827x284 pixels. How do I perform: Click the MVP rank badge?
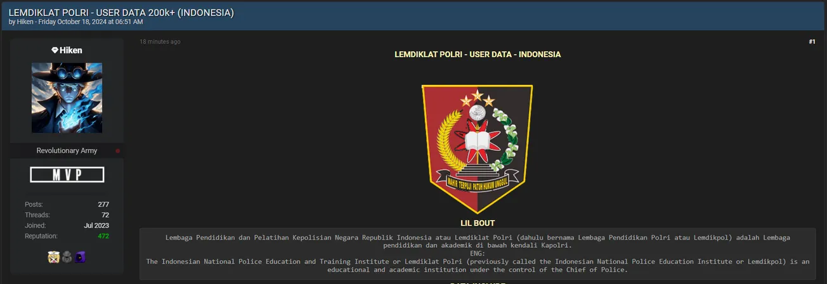coord(67,175)
